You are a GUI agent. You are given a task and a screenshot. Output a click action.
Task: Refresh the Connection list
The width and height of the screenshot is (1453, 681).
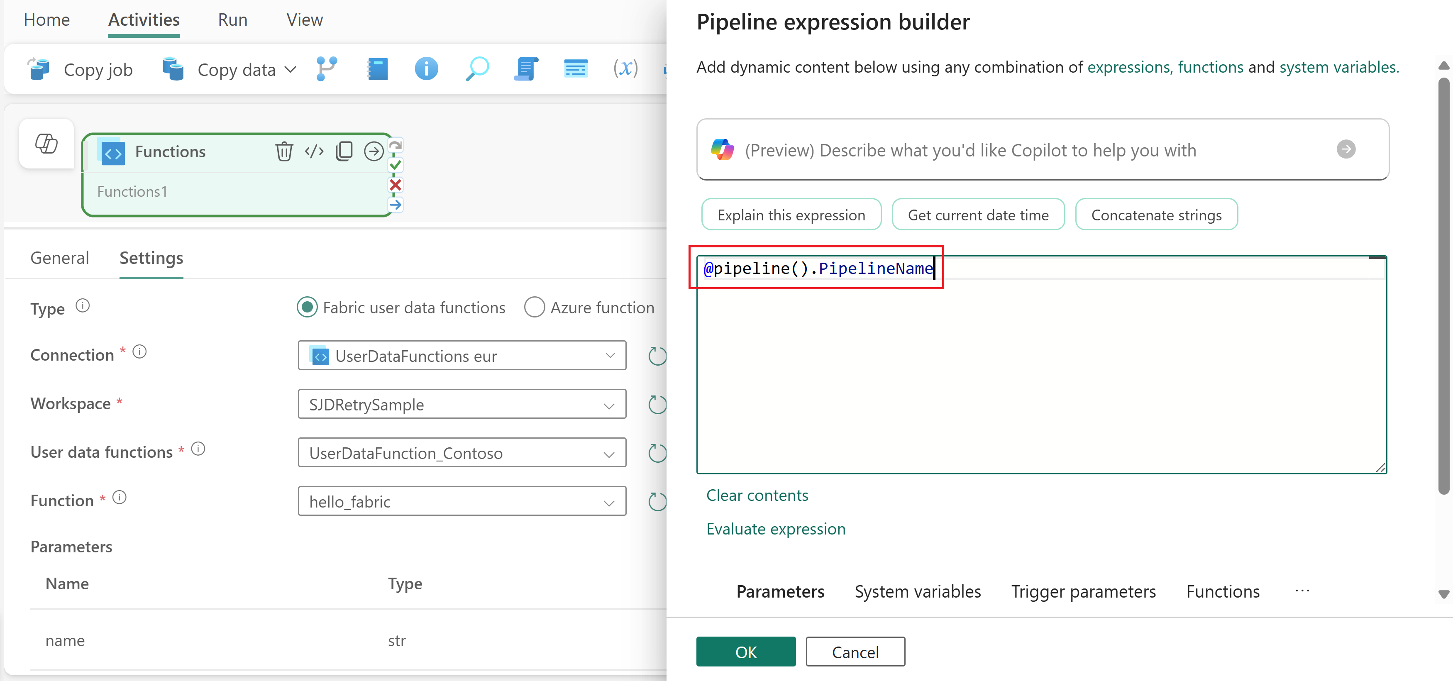click(x=657, y=356)
